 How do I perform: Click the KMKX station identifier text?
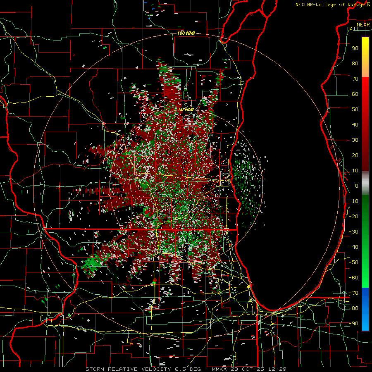coord(220,369)
